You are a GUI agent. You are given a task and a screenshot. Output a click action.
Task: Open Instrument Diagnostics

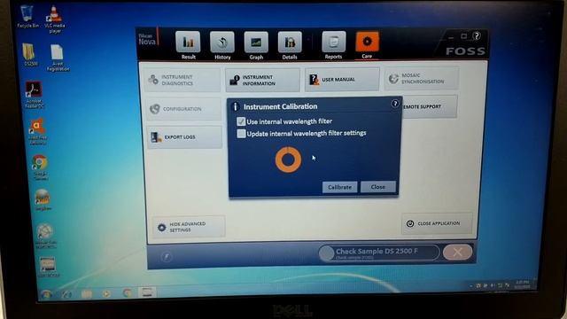[183, 80]
